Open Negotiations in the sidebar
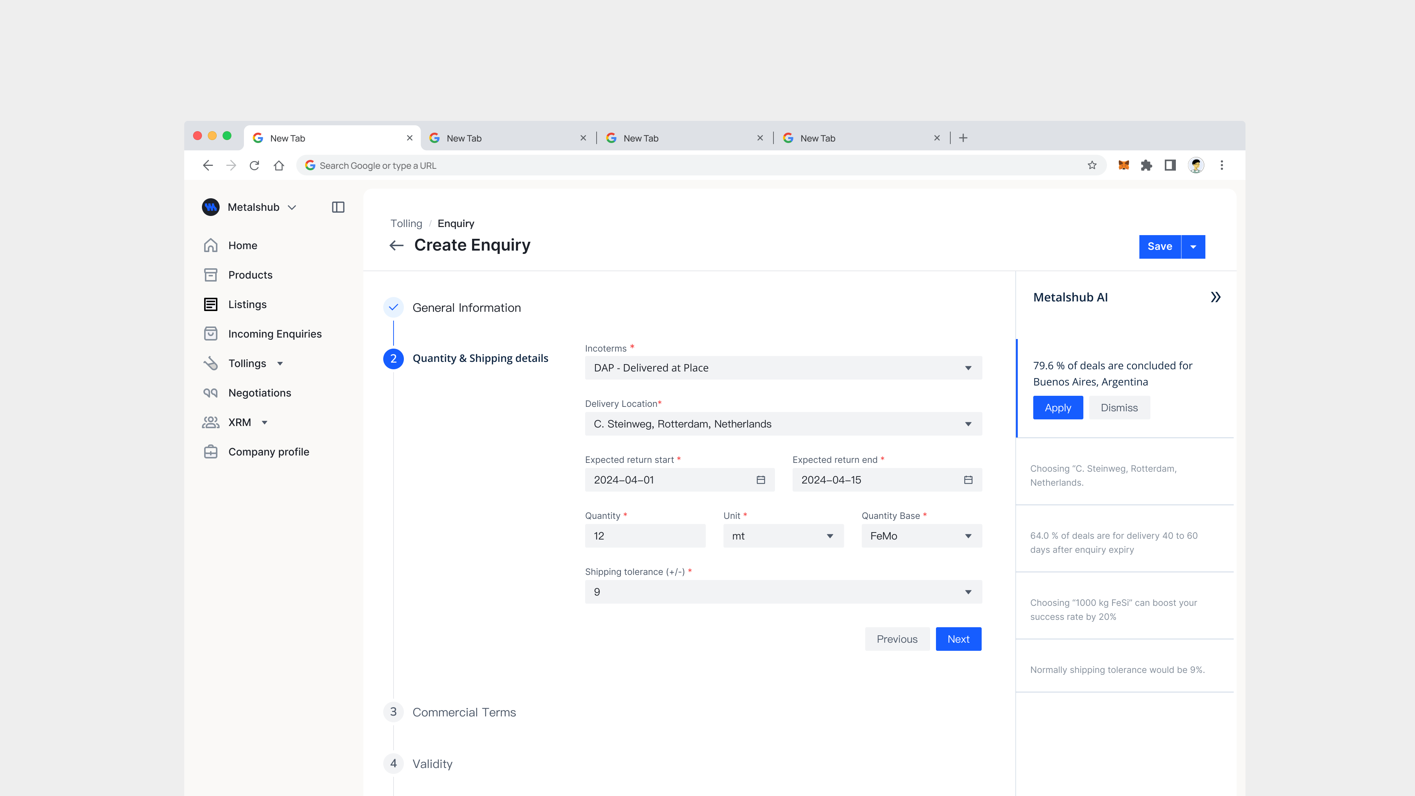Image resolution: width=1415 pixels, height=796 pixels. [259, 393]
